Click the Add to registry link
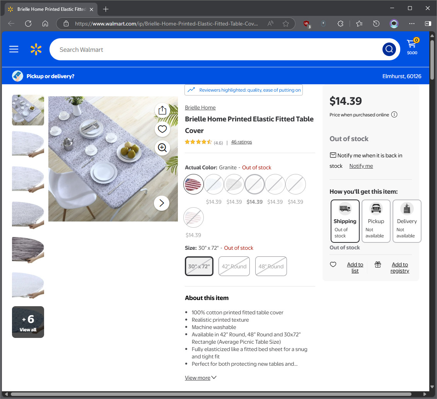The image size is (437, 399). pos(399,268)
